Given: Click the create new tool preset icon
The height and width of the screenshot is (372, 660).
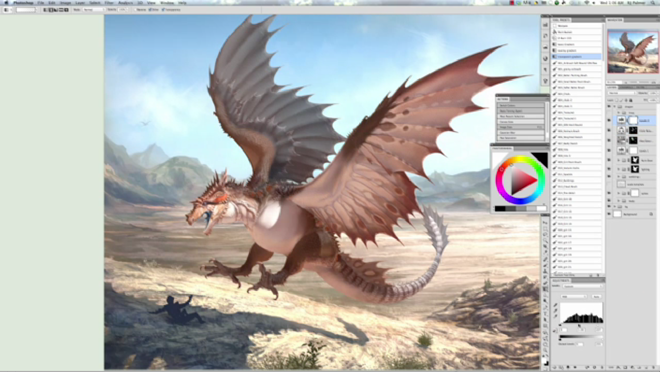Looking at the screenshot, I should coord(591,275).
